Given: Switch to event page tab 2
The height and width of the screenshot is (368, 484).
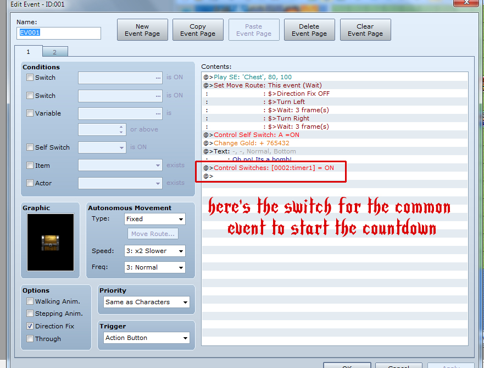Looking at the screenshot, I should (54, 52).
